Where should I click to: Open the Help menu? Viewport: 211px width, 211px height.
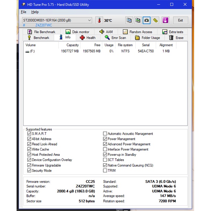pyautogui.click(x=35, y=12)
